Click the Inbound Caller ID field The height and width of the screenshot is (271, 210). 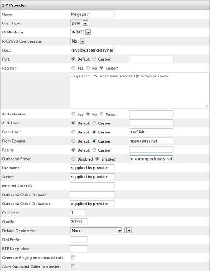click(x=92, y=185)
